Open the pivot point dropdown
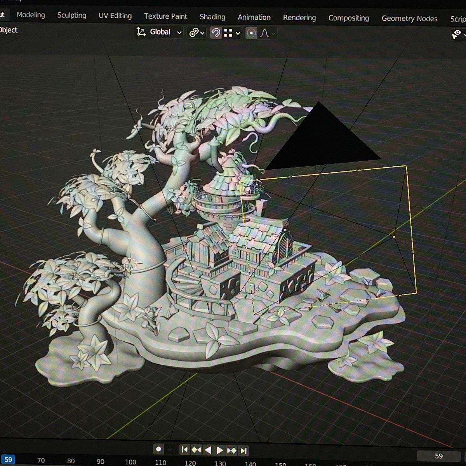The image size is (466, 466). (x=196, y=33)
